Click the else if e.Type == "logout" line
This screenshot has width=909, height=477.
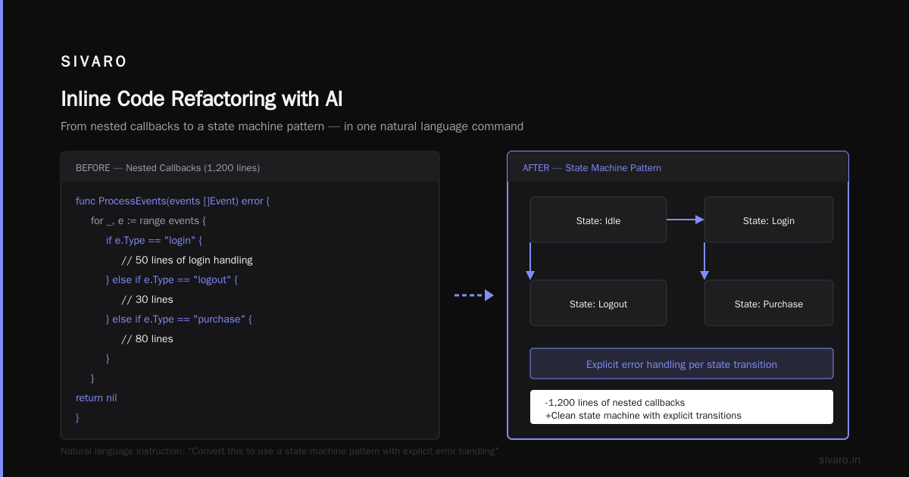172,279
